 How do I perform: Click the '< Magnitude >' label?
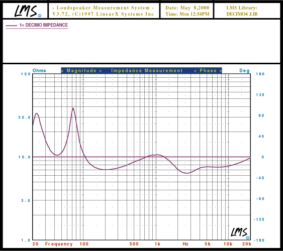pos(81,71)
